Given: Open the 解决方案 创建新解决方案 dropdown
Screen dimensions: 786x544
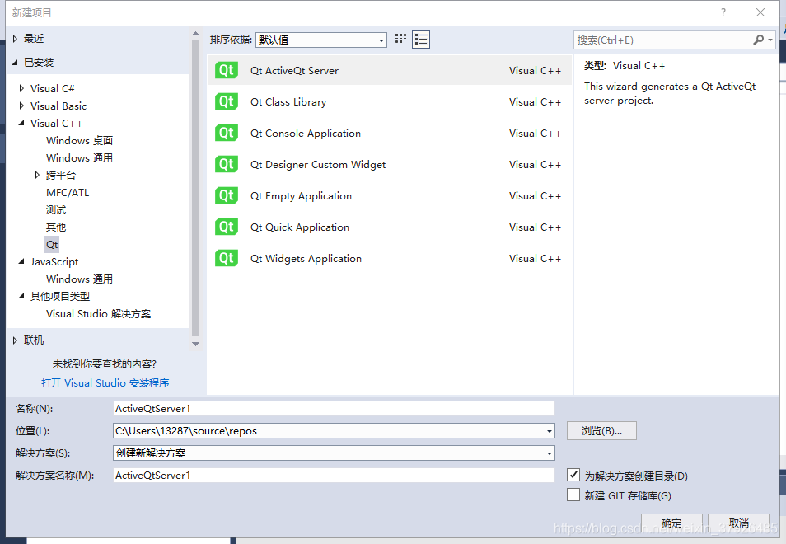Looking at the screenshot, I should point(334,453).
